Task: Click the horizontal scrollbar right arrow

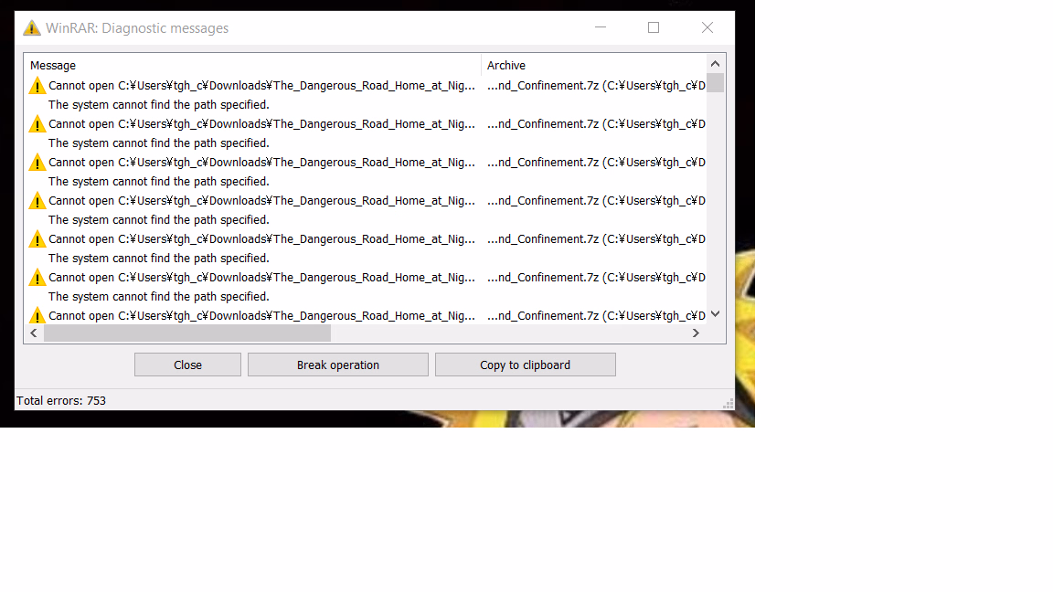Action: click(x=696, y=333)
